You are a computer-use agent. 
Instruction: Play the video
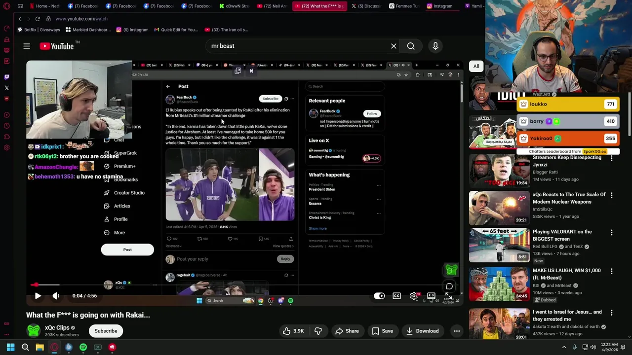38,296
